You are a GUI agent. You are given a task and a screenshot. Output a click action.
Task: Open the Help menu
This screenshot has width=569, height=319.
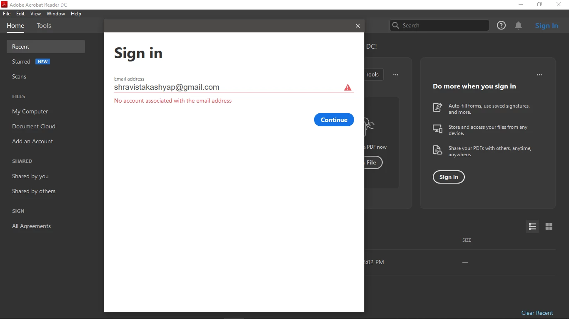[x=76, y=14]
